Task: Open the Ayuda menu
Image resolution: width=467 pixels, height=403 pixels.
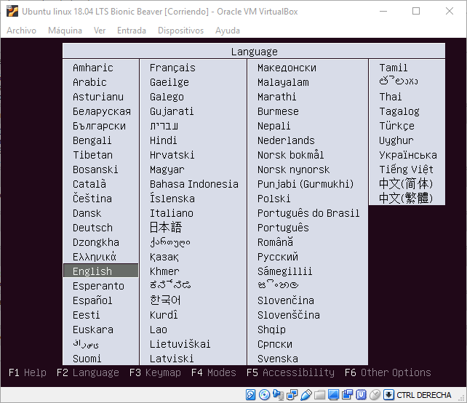Action: pos(228,31)
